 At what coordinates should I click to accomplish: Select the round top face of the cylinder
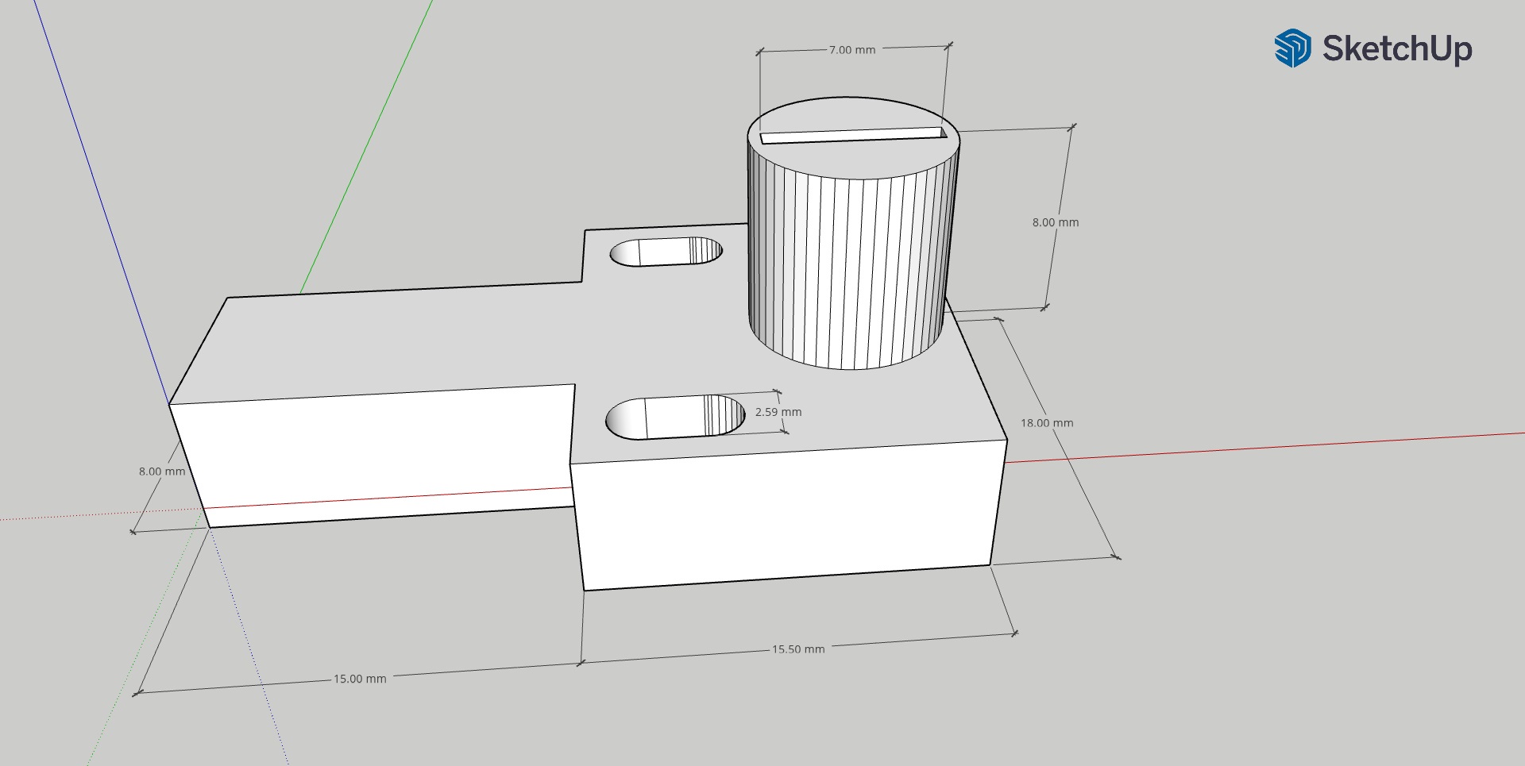tap(854, 163)
